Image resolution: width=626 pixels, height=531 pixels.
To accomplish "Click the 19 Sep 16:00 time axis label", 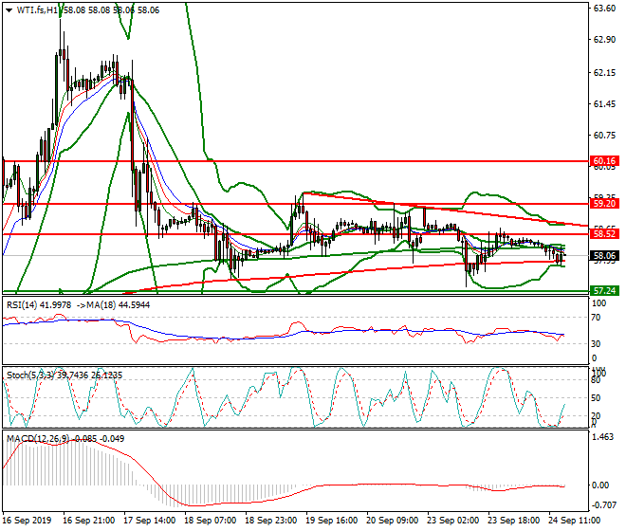I will click(x=332, y=521).
